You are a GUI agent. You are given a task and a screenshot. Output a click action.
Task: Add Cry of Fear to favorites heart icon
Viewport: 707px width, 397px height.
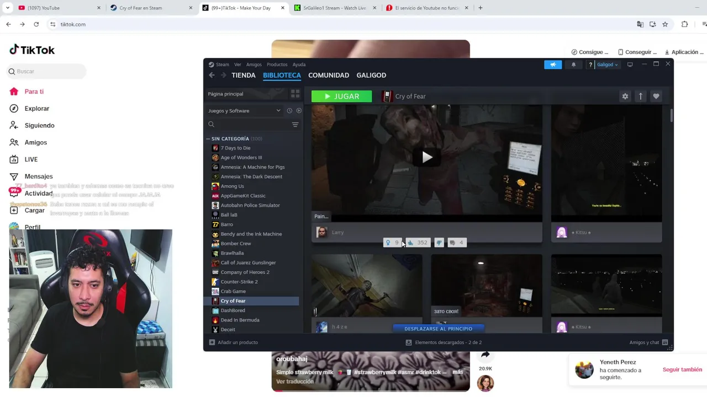tap(656, 96)
